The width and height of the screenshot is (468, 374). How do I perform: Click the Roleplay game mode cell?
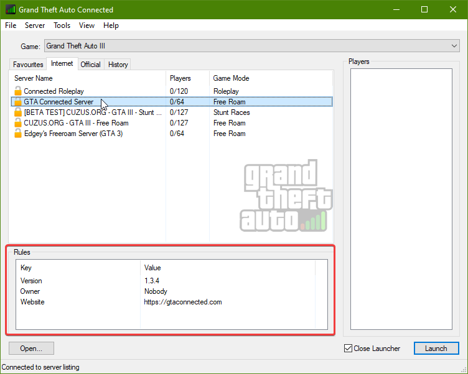(x=226, y=91)
